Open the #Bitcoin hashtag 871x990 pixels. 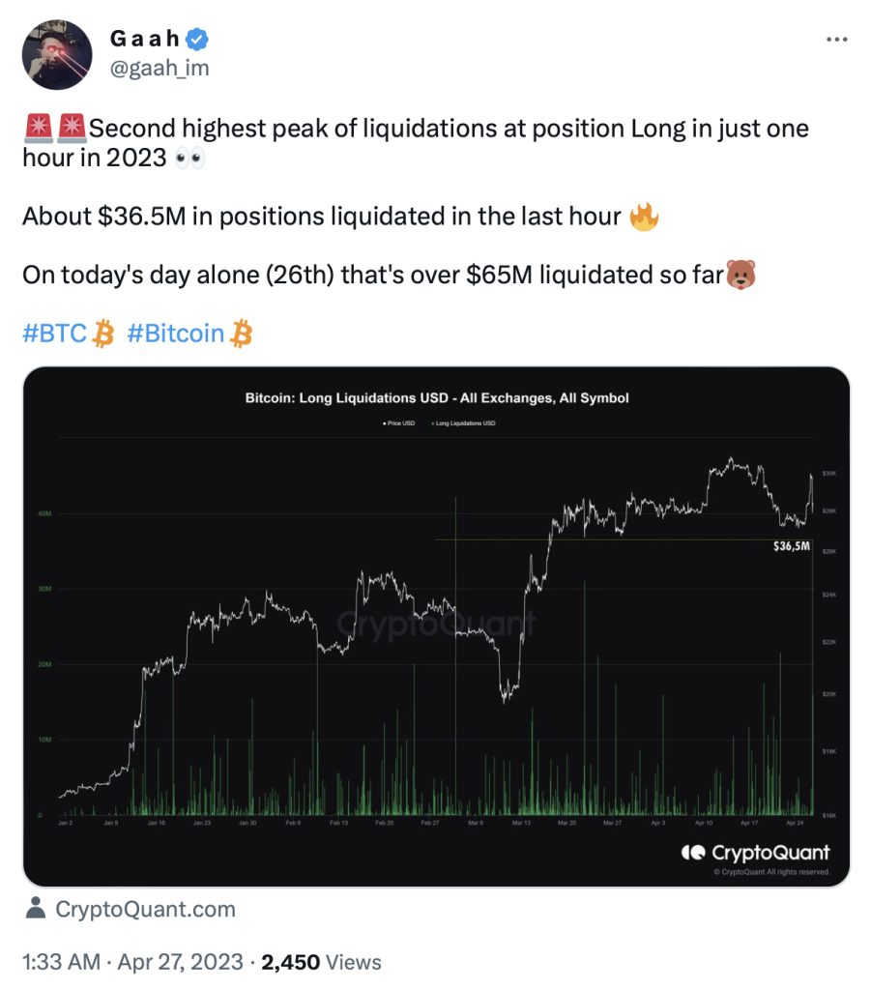click(175, 335)
